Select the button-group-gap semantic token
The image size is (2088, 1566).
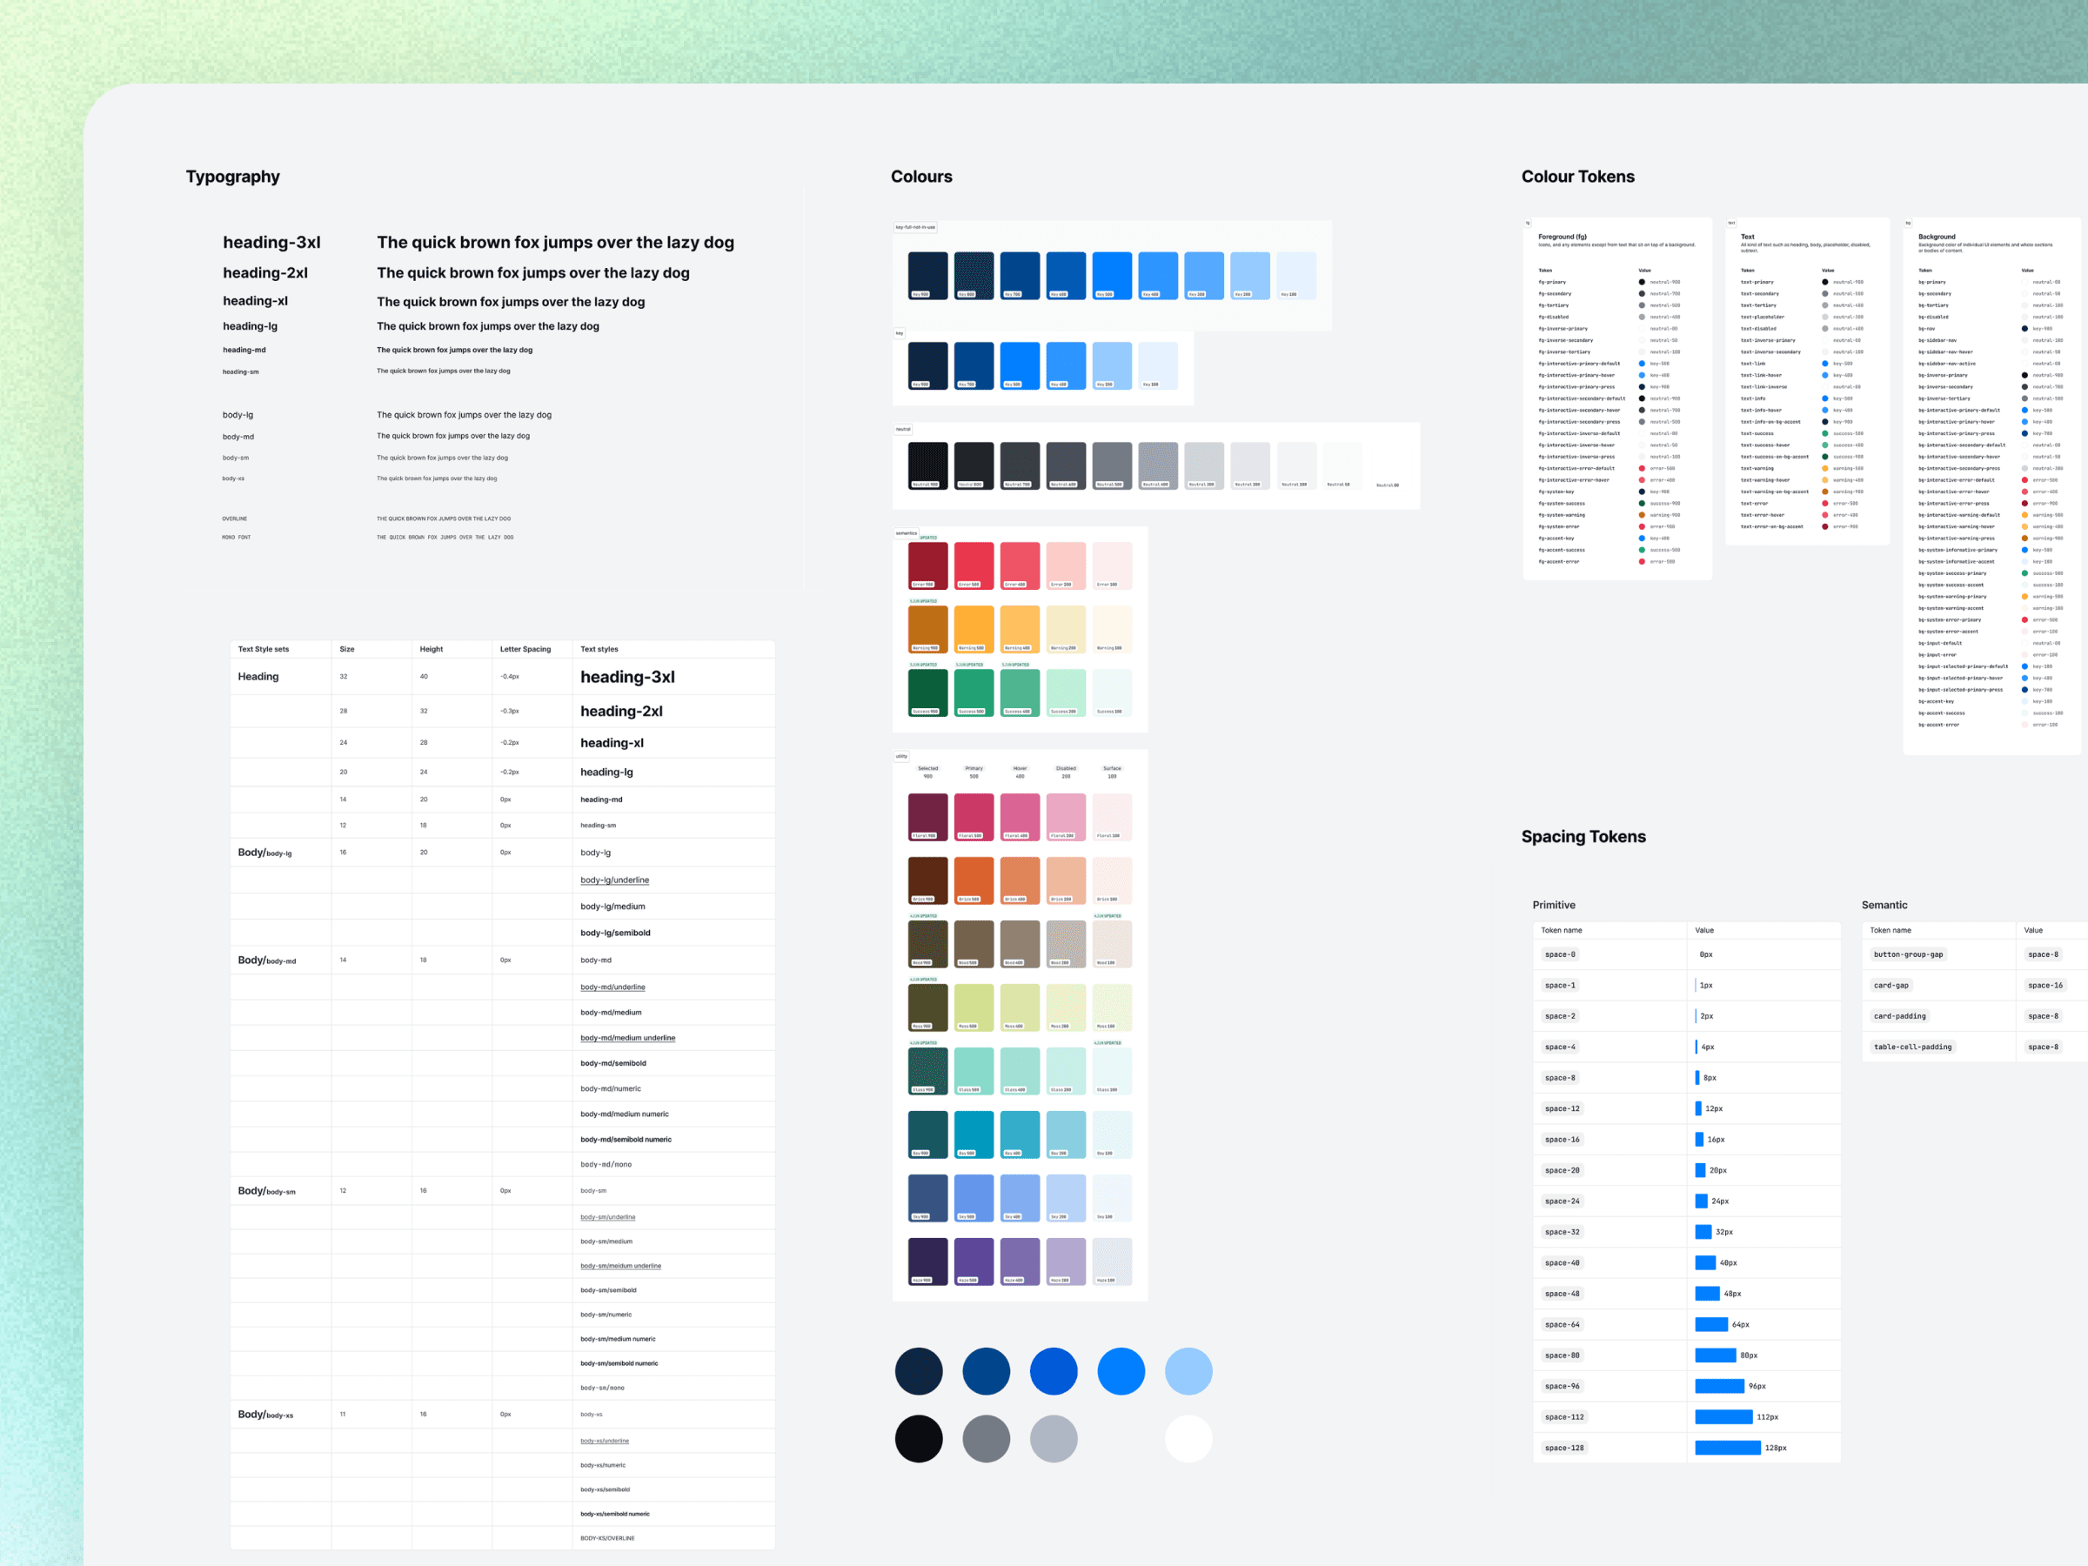(1908, 954)
